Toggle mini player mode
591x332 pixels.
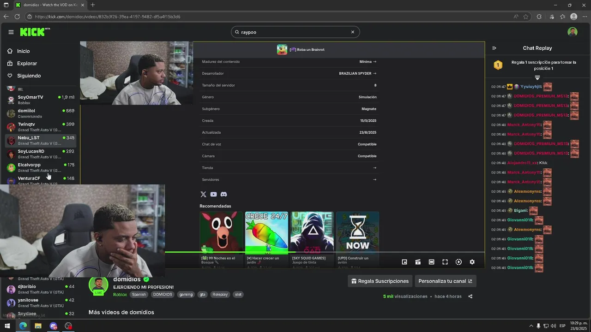click(x=404, y=262)
